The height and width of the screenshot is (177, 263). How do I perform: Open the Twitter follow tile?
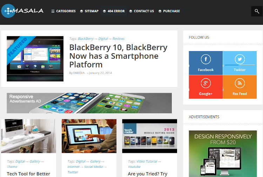[240, 63]
